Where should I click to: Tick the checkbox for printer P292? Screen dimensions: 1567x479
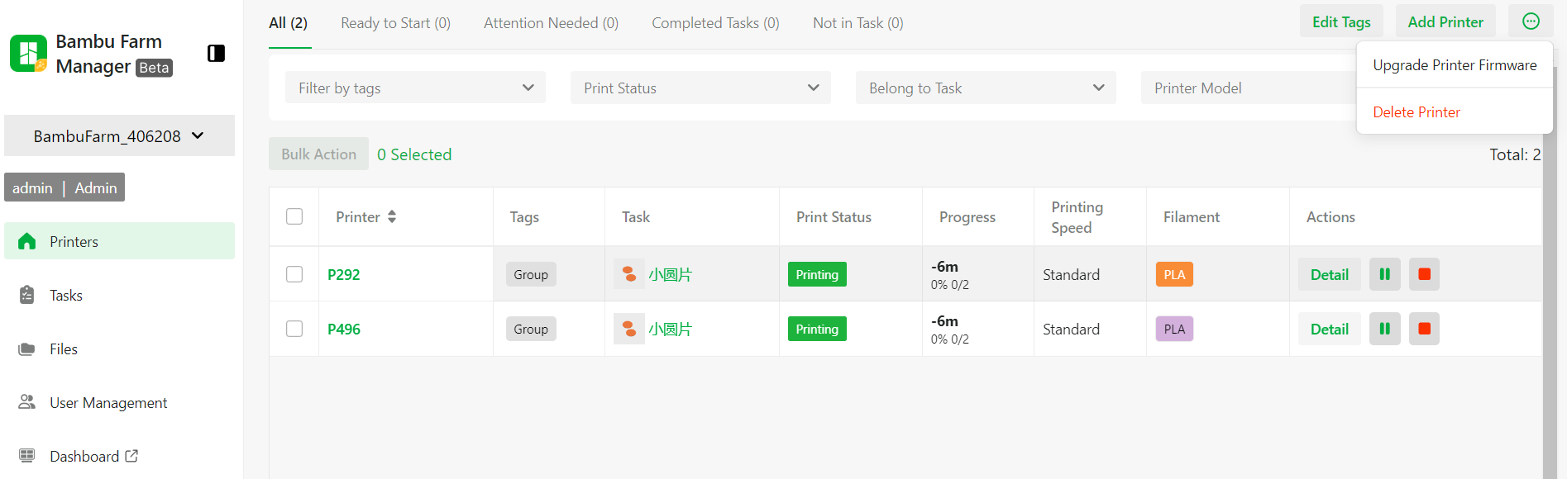pos(294,274)
